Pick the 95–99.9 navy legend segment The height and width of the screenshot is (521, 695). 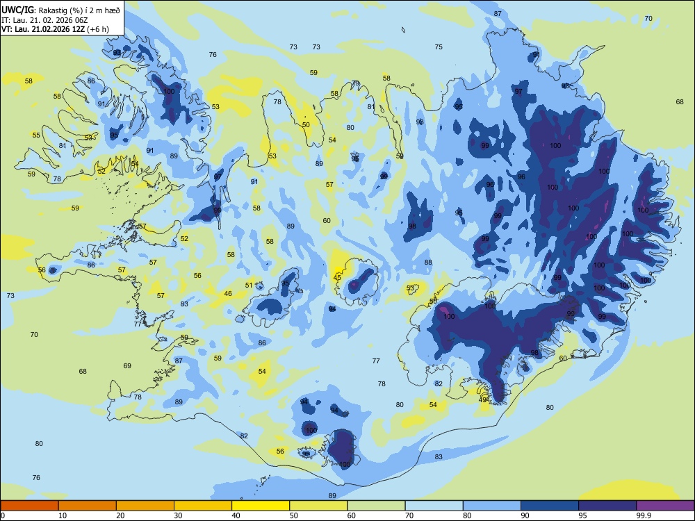tap(607, 506)
